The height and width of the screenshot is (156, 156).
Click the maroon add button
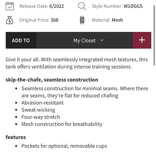click(x=142, y=40)
